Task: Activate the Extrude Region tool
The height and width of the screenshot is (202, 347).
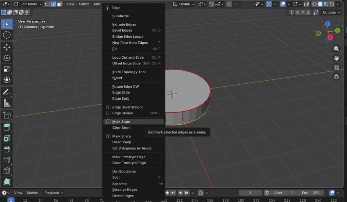Action: (x=7, y=127)
